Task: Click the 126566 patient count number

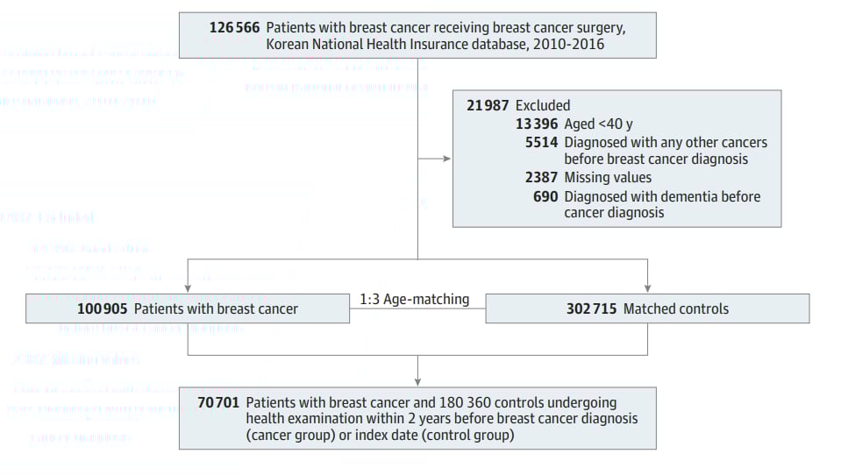Action: point(234,27)
